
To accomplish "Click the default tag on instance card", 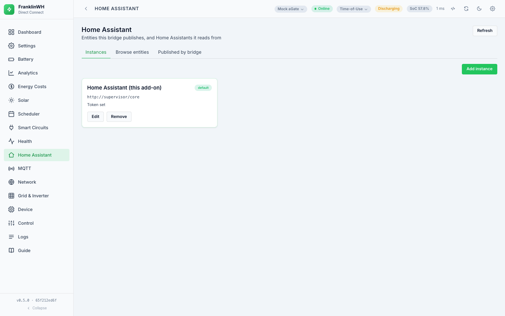I will [x=203, y=88].
